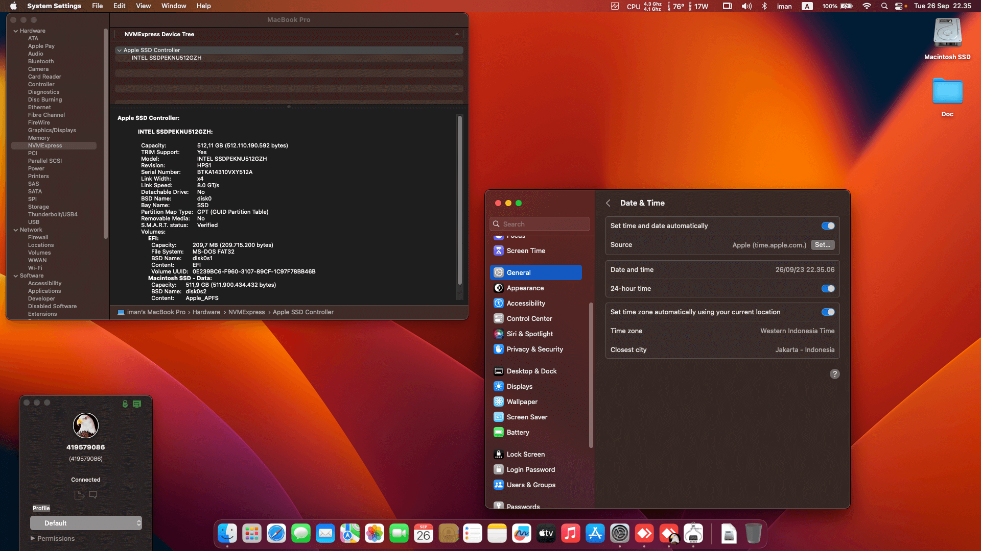This screenshot has height=551, width=981.
Task: Launch Music from the Dock
Action: click(571, 533)
